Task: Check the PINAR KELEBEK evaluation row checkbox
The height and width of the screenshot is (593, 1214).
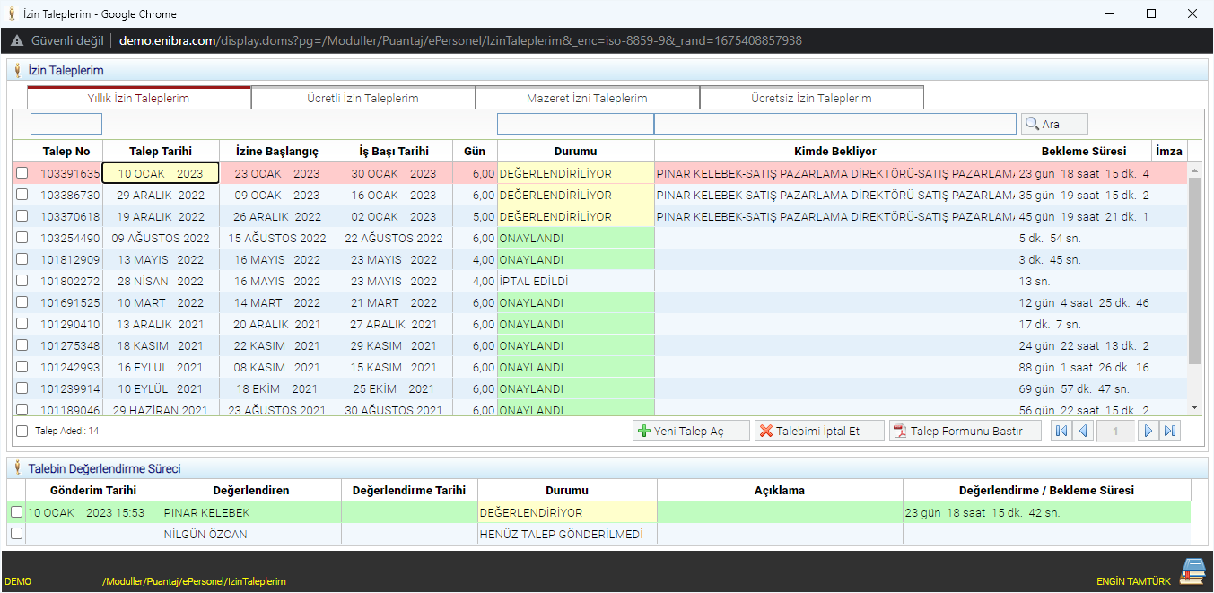Action: pos(16,512)
